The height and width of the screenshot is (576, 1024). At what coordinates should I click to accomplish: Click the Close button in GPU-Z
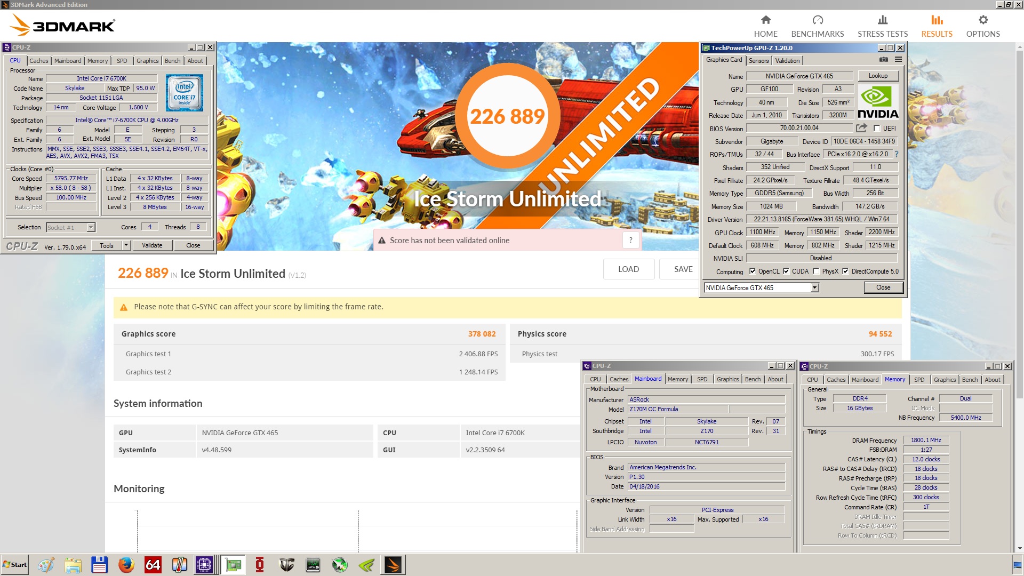(883, 287)
